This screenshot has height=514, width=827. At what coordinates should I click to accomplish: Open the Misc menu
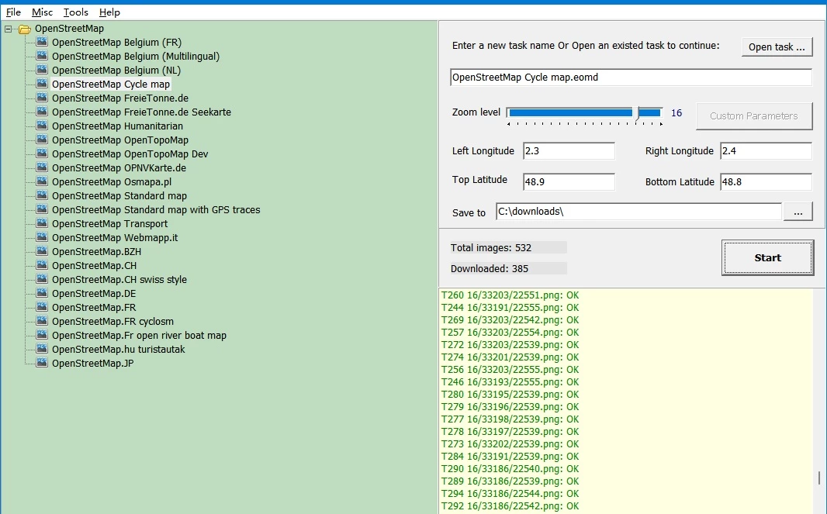[x=42, y=12]
